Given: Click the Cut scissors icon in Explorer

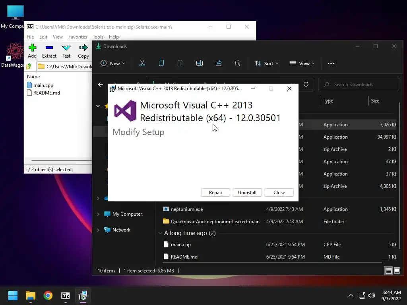Looking at the screenshot, I should click(x=142, y=63).
